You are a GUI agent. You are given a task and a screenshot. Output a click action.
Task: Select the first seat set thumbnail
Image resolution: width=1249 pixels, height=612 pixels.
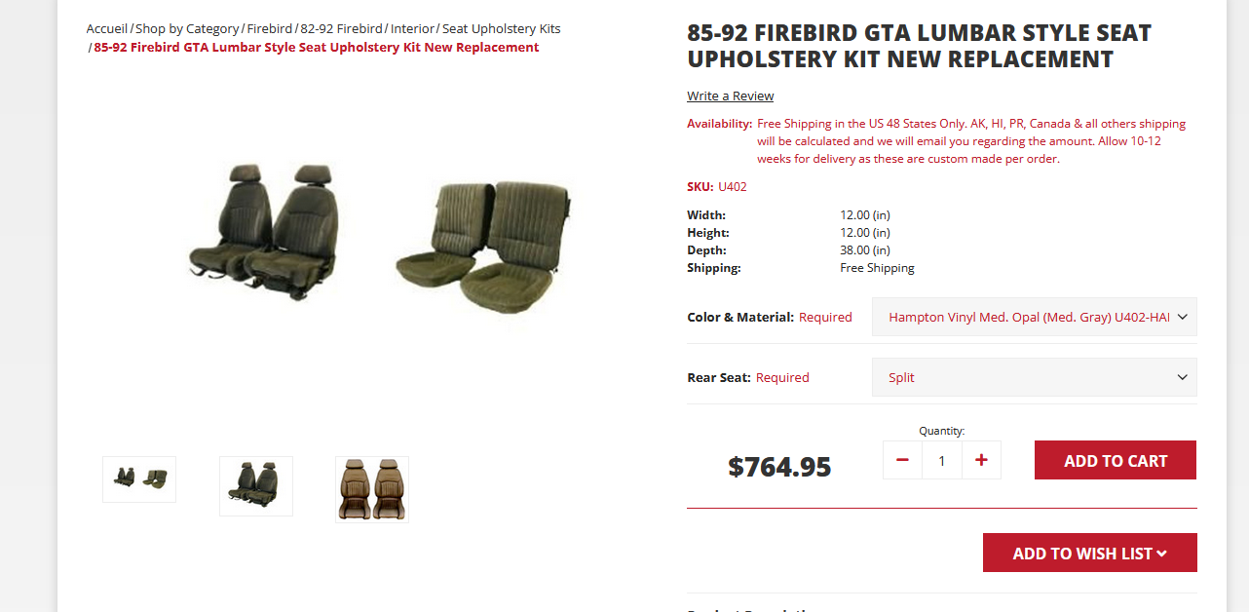pos(139,478)
